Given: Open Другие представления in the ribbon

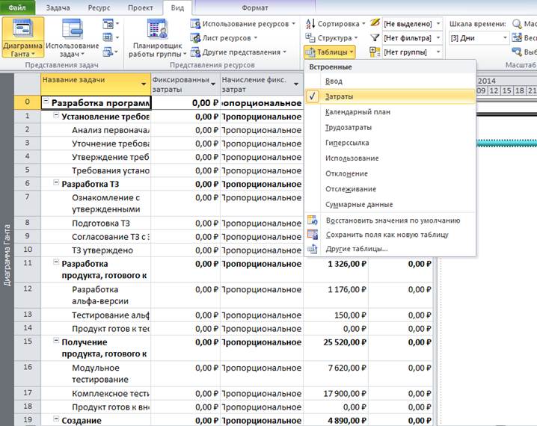Looking at the screenshot, I should (x=239, y=52).
